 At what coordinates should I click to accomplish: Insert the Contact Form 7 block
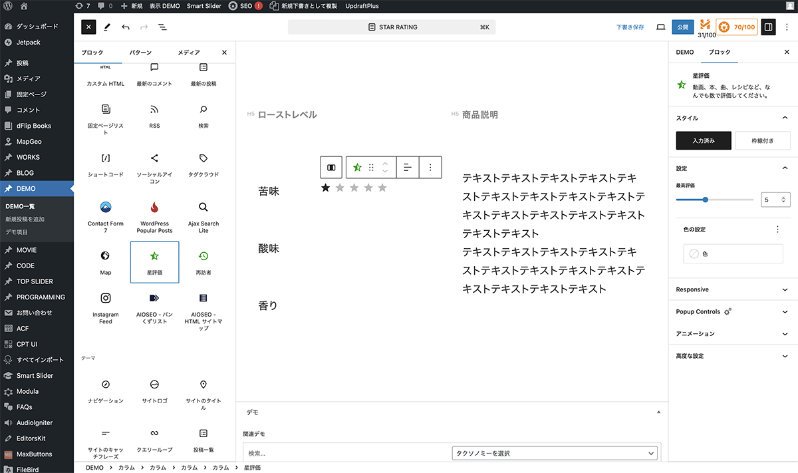(106, 216)
